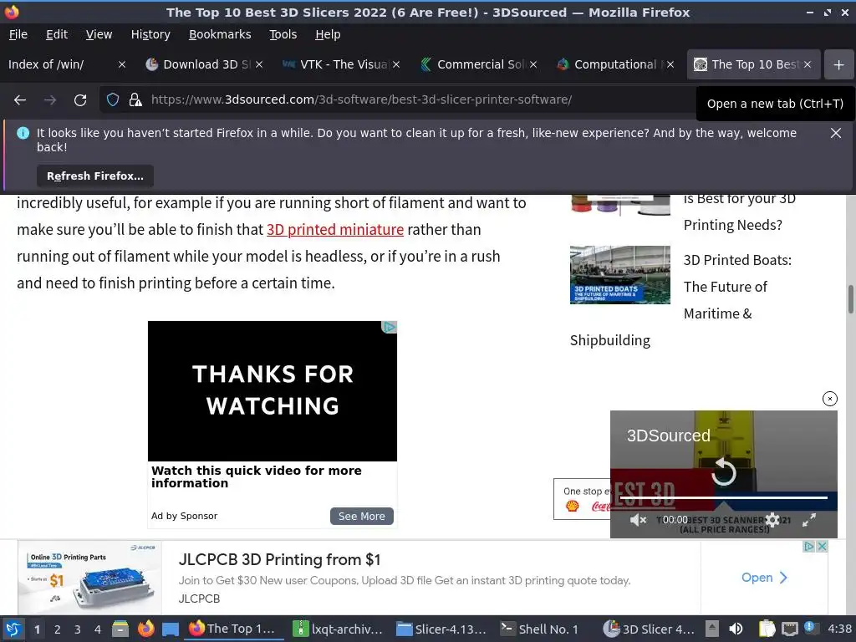Open 3D Printed Boats article link
Image resolution: width=856 pixels, height=642 pixels.
[x=737, y=288]
